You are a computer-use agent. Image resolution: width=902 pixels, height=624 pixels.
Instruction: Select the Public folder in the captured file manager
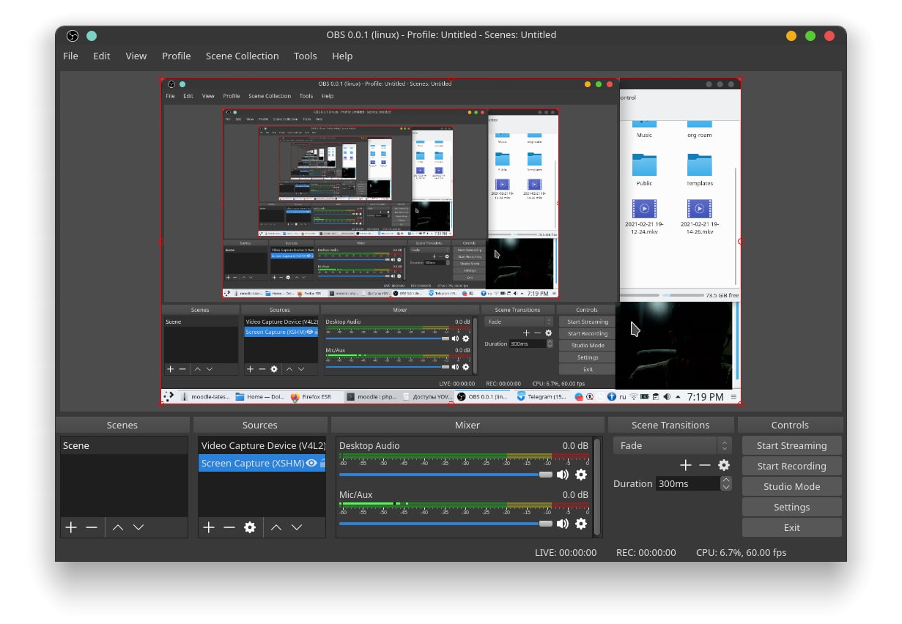point(644,170)
